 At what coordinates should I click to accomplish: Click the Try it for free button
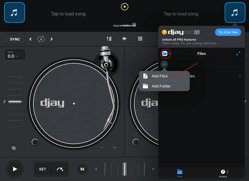(228, 32)
